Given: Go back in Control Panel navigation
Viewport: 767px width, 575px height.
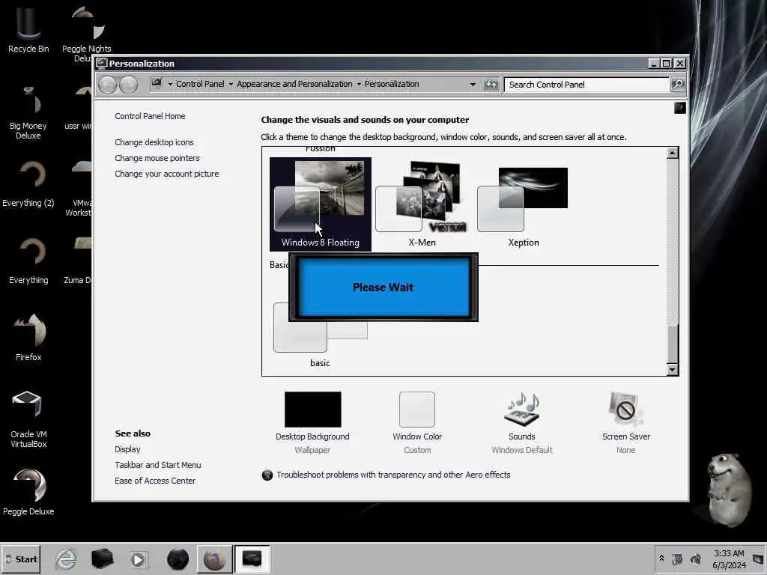Looking at the screenshot, I should point(108,85).
